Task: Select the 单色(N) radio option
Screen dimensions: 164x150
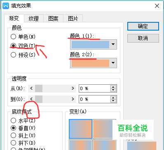Action: 13,37
